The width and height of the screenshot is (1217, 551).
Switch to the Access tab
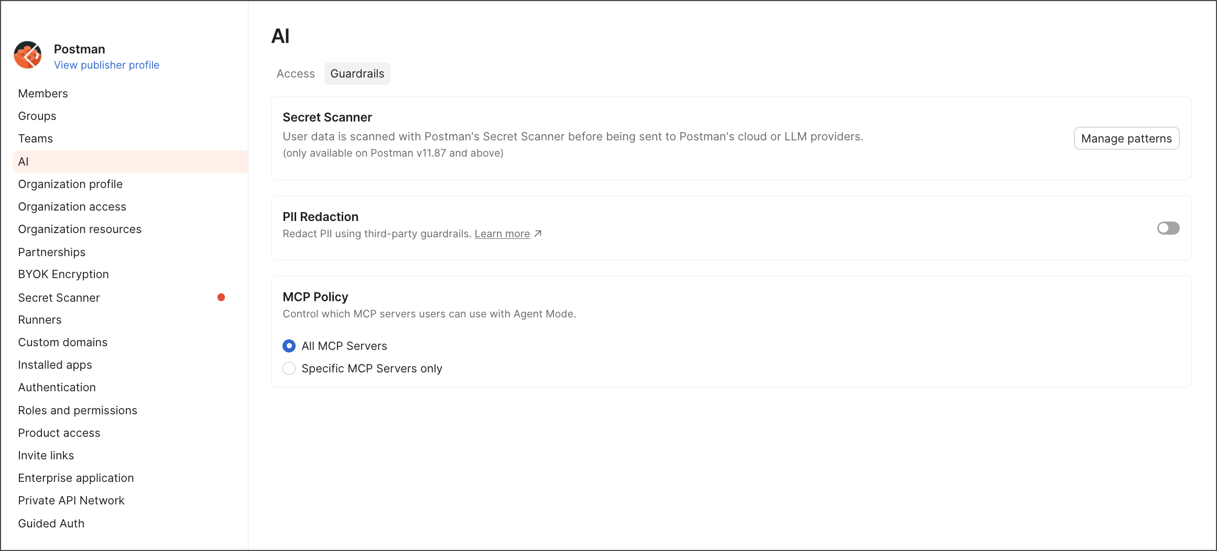coord(296,74)
